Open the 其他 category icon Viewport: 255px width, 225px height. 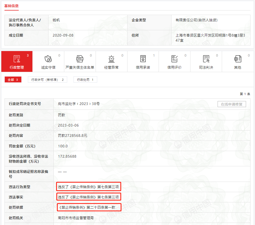coord(238,59)
